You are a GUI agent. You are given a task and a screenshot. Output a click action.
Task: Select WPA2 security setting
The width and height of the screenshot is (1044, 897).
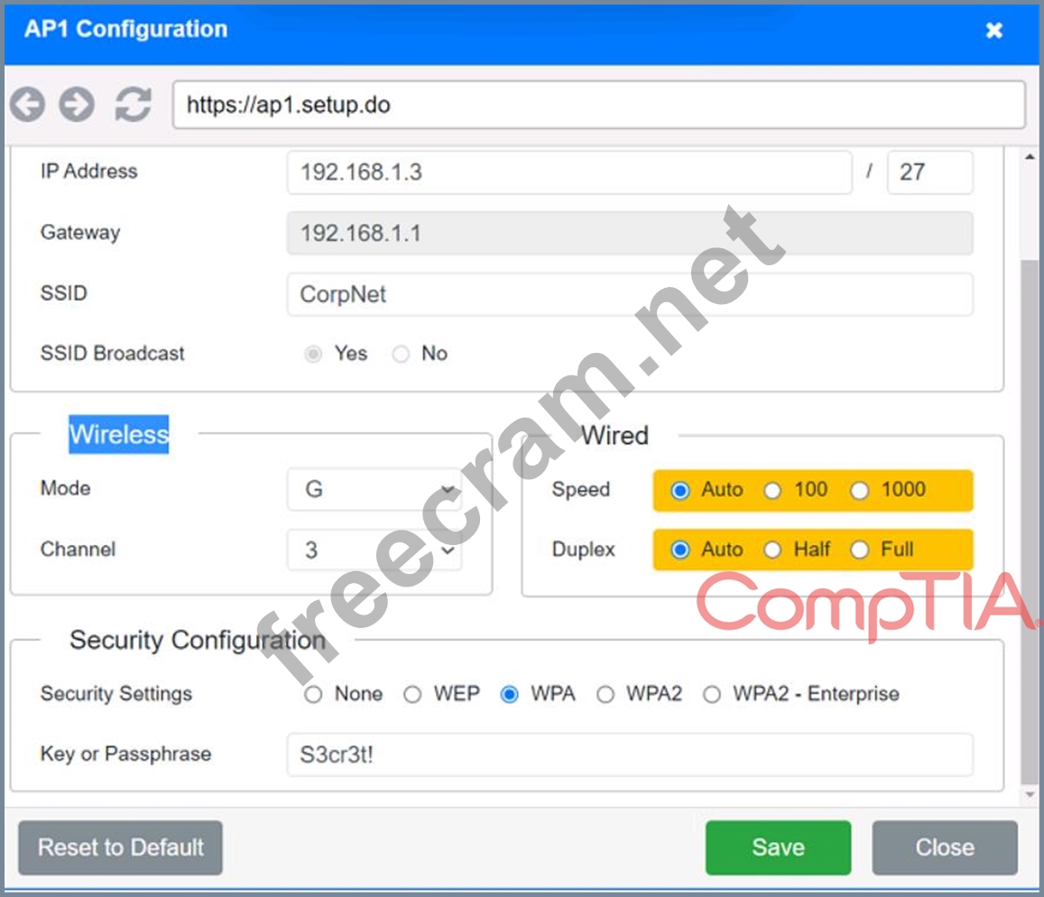(606, 694)
